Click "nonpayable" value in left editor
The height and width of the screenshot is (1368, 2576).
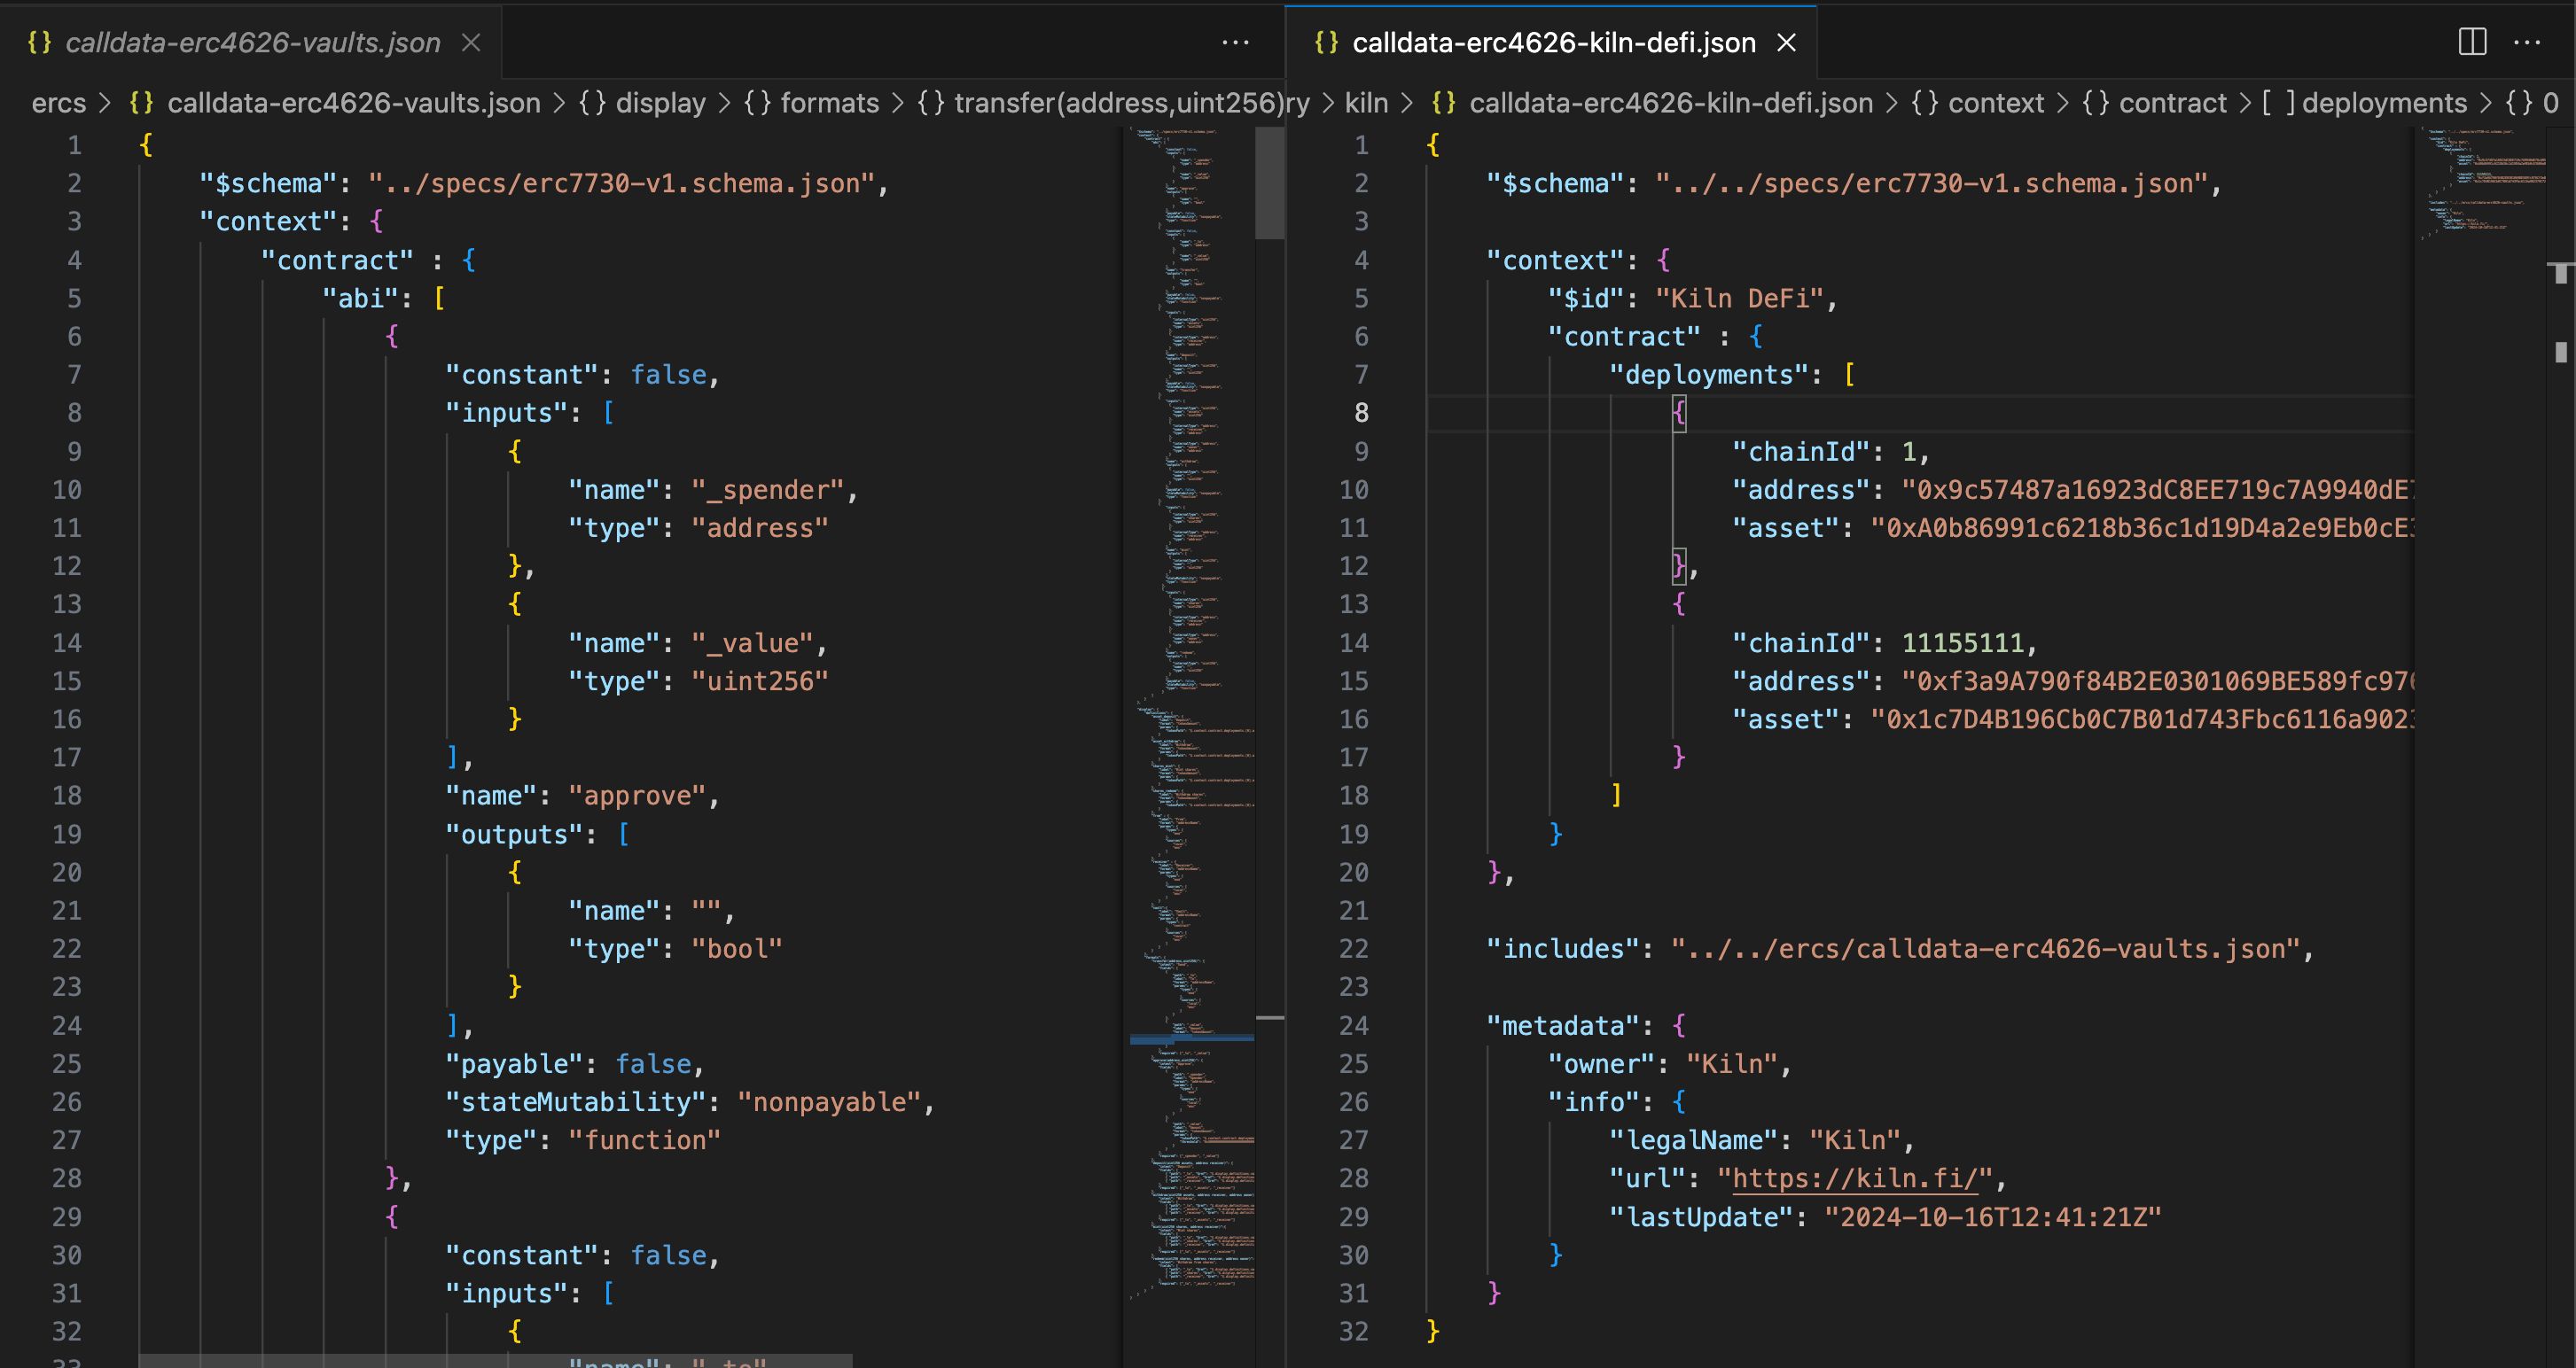click(x=828, y=1101)
